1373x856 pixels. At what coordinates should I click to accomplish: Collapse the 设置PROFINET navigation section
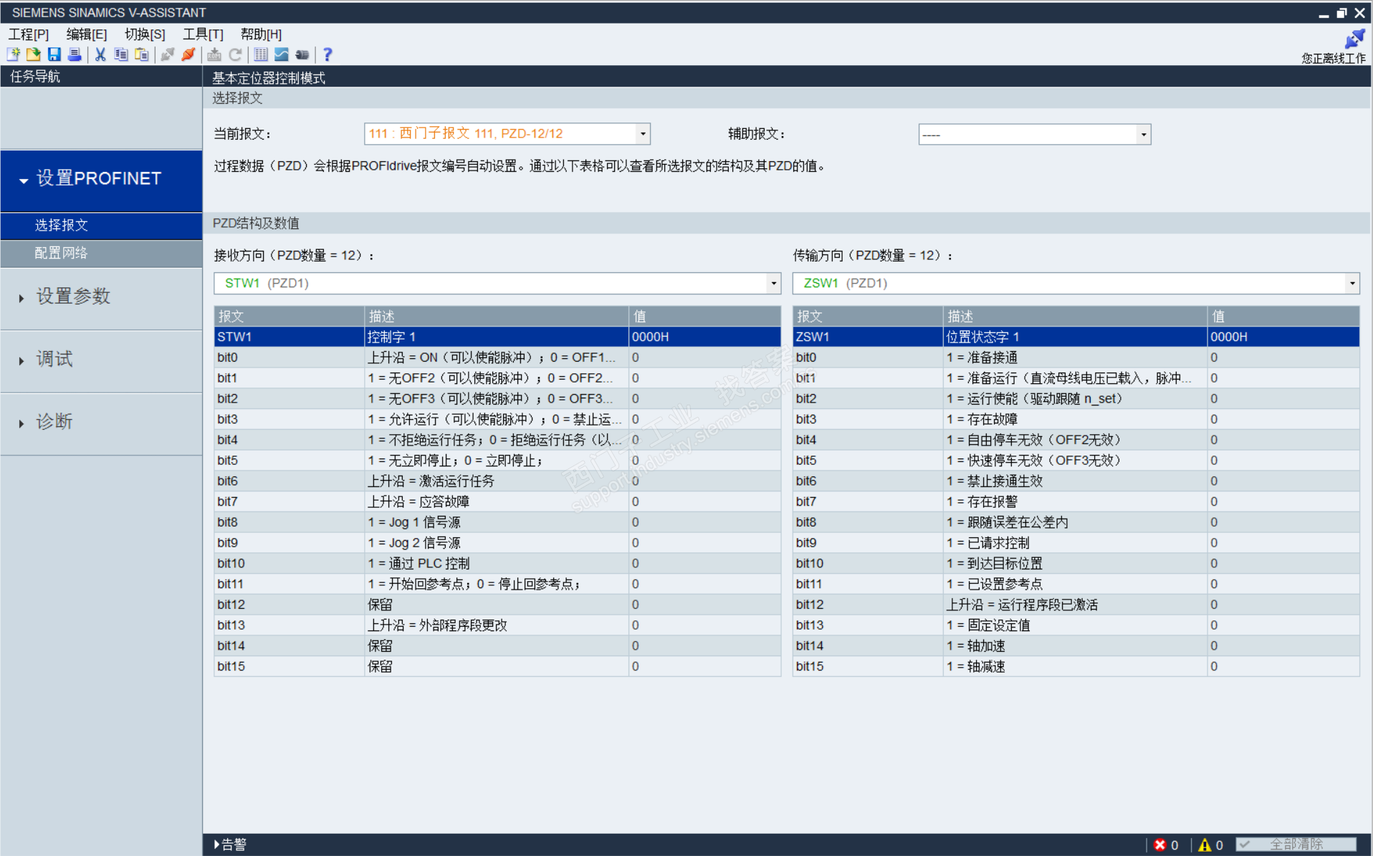pyautogui.click(x=101, y=181)
